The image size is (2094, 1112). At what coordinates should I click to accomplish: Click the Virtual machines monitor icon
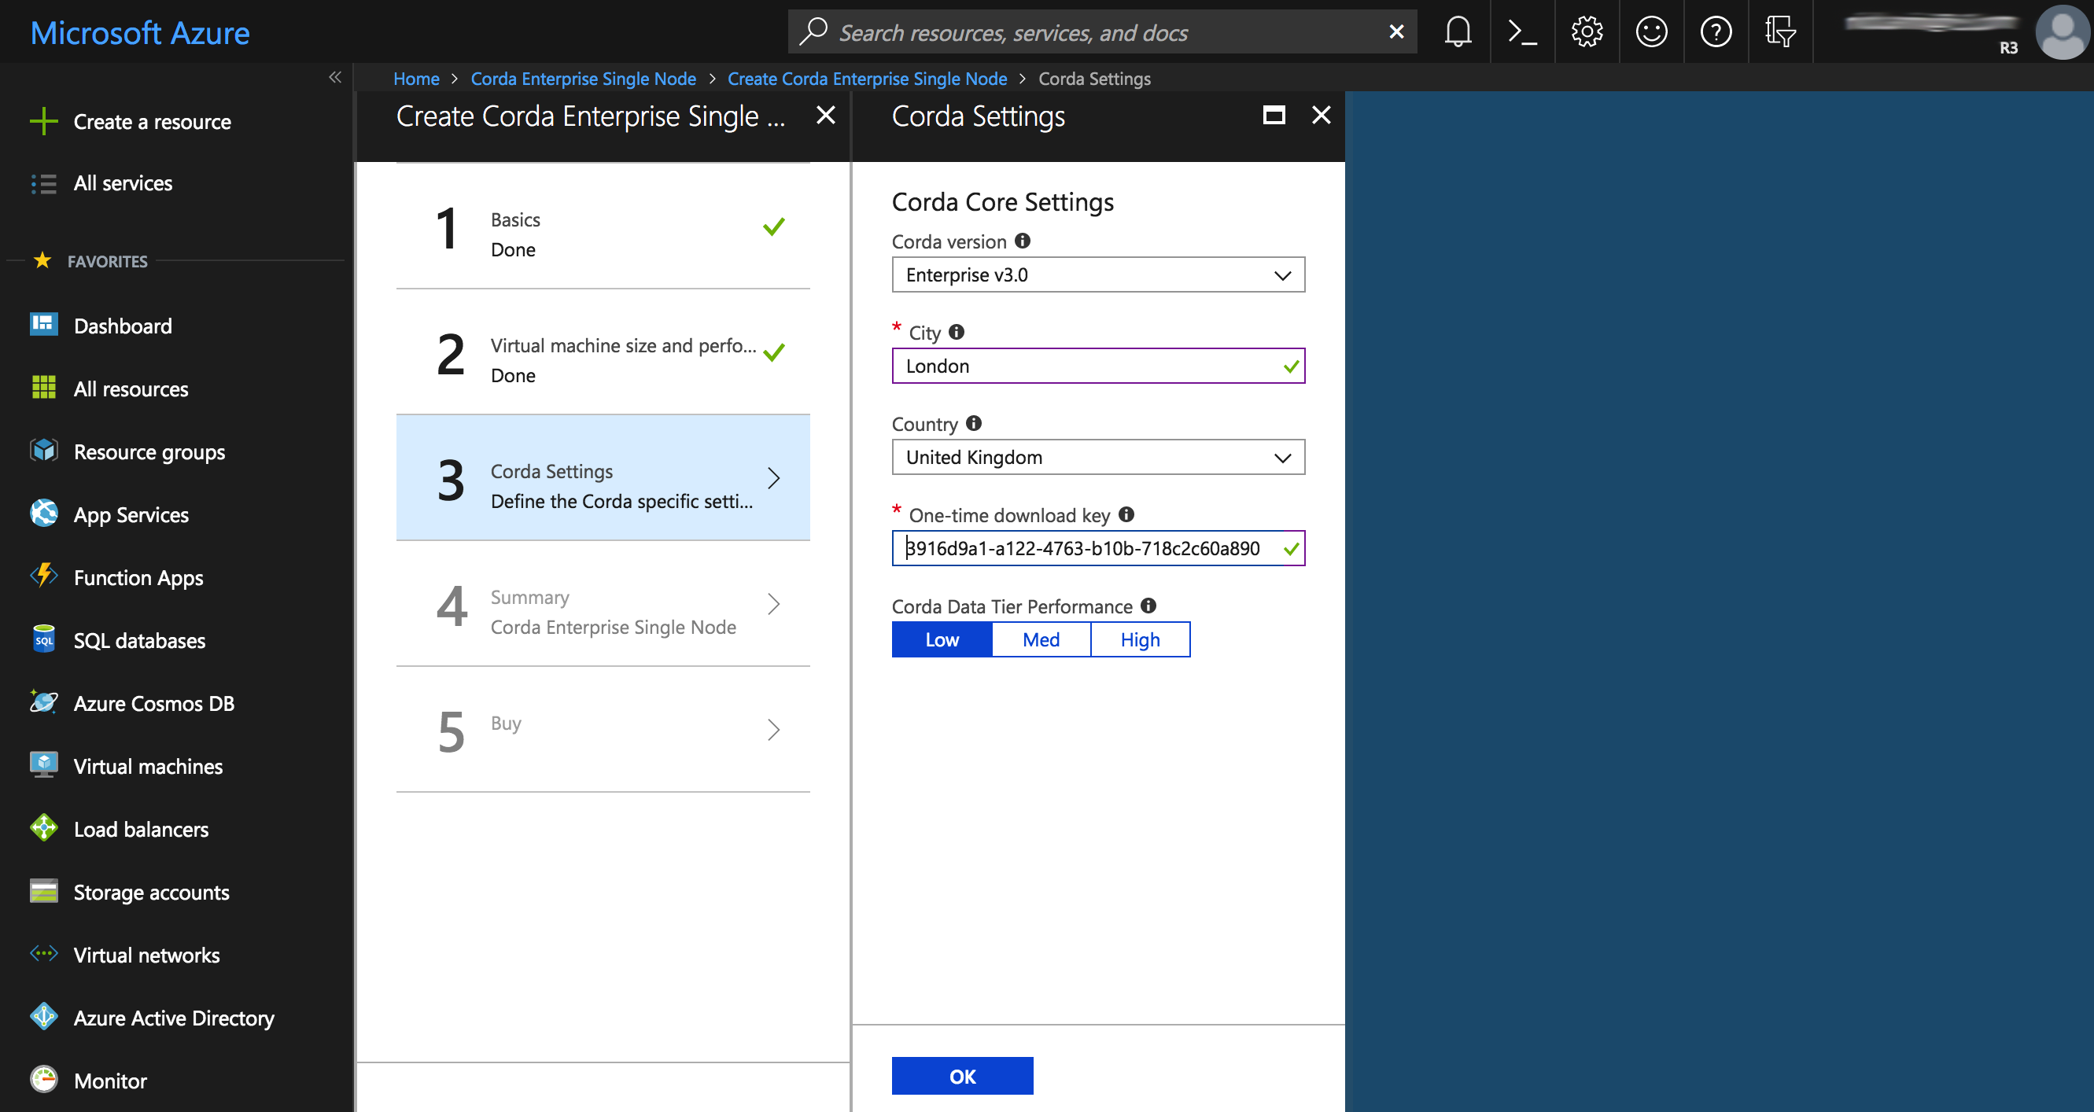click(x=44, y=765)
